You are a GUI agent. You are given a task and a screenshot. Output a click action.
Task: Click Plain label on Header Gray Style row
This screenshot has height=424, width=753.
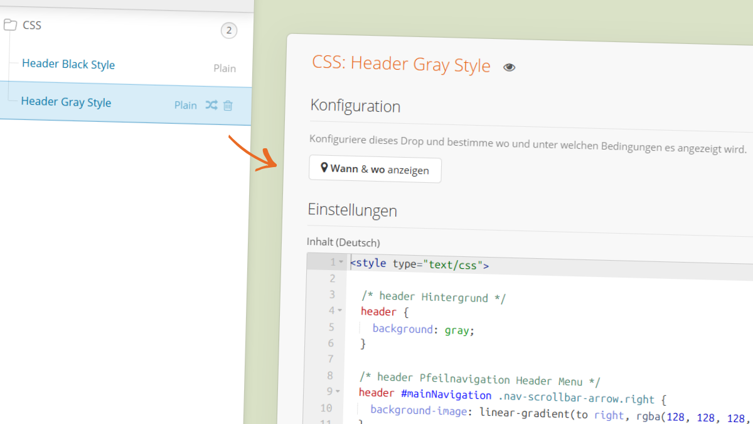pyautogui.click(x=186, y=106)
